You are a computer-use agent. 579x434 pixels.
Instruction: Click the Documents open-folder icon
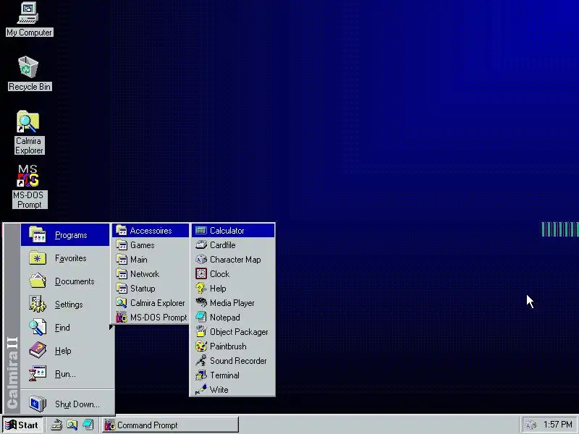(x=38, y=281)
